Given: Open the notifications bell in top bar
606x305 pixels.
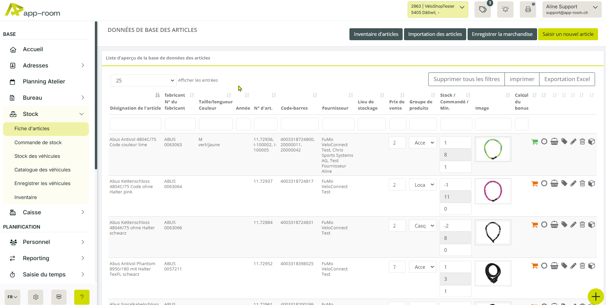Looking at the screenshot, I should (x=505, y=9).
